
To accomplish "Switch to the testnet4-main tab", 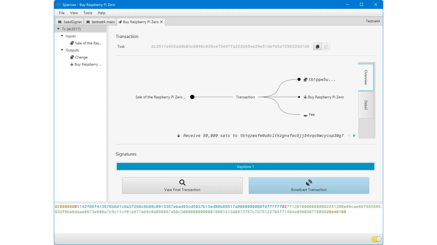I will [x=100, y=22].
